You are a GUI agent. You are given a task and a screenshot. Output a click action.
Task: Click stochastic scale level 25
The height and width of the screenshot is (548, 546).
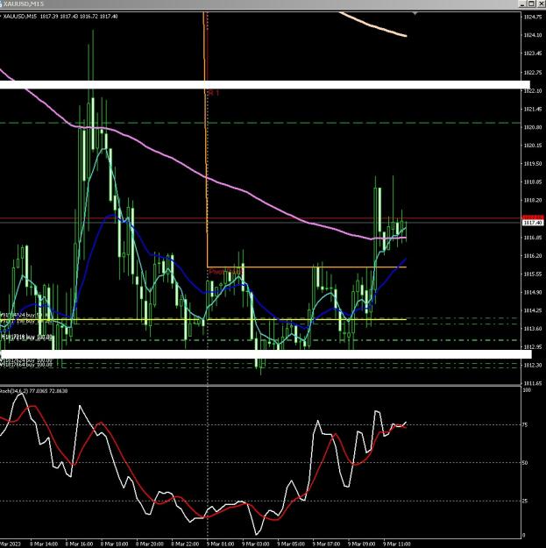pyautogui.click(x=525, y=501)
